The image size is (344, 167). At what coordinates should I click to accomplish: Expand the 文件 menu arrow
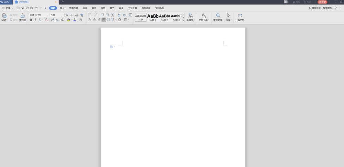point(12,8)
